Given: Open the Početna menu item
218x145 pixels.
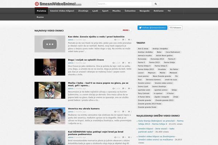Looking at the screenshot, I should click(41, 11).
